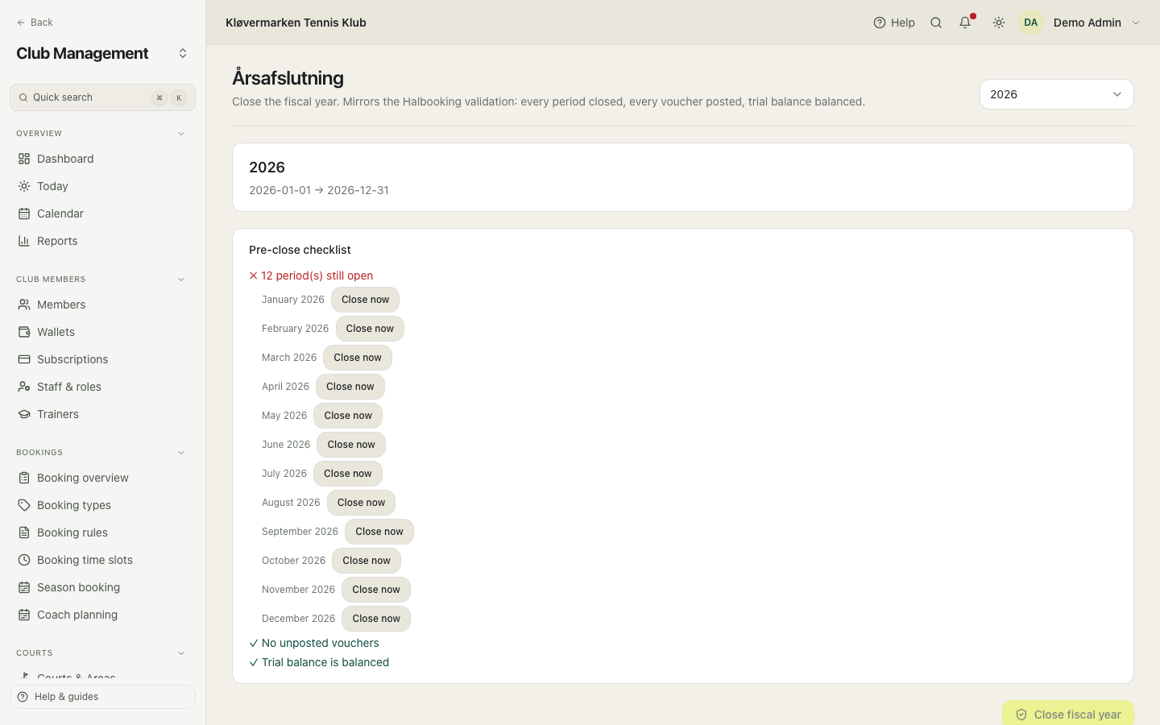Go to Coach planning page
The width and height of the screenshot is (1160, 725).
pyautogui.click(x=102, y=615)
